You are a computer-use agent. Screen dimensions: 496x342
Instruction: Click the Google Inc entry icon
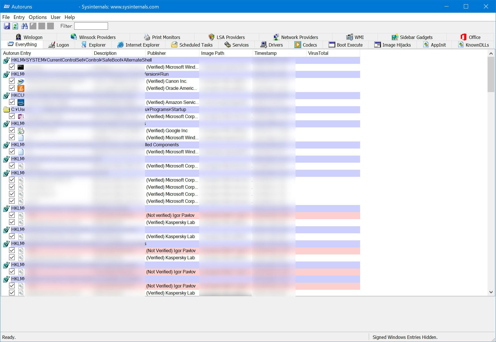(21, 130)
